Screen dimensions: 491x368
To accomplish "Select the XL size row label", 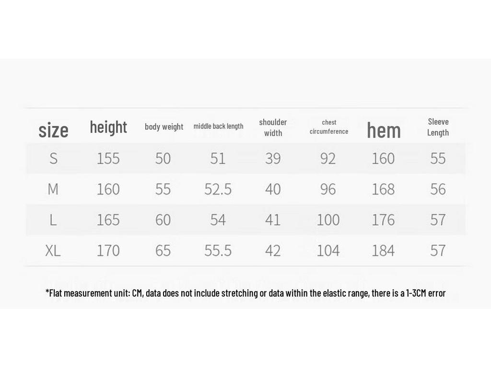I will [53, 250].
